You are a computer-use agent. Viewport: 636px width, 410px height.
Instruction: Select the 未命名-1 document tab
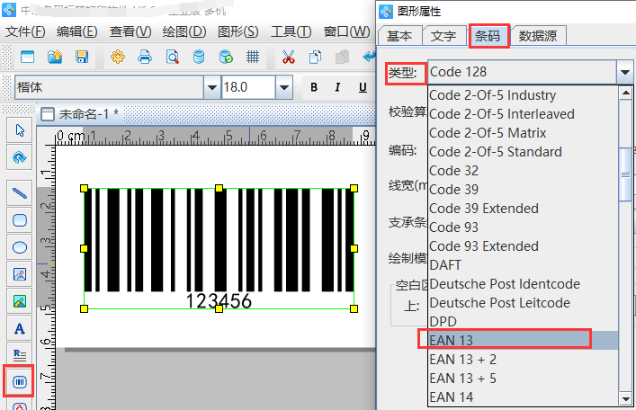81,114
